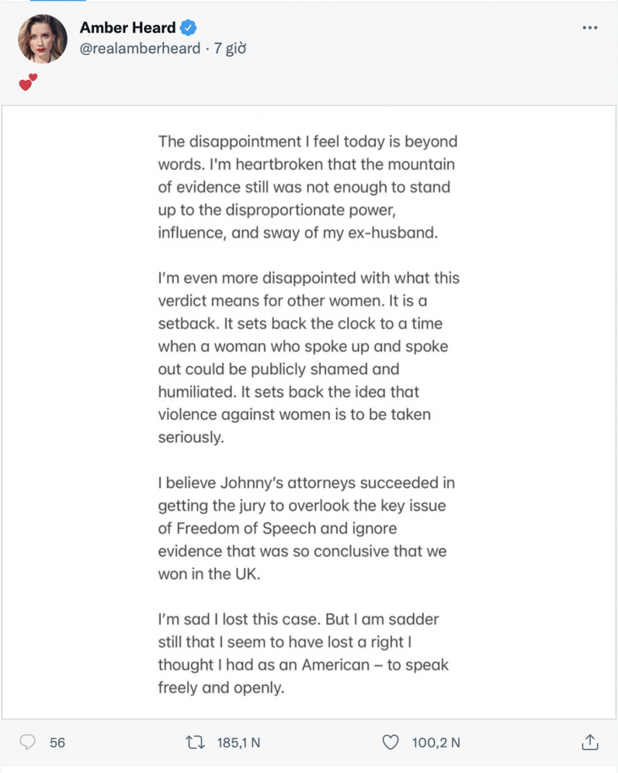The height and width of the screenshot is (773, 618).
Task: Click the phrase 'won in the UK.'
Action: tap(209, 573)
